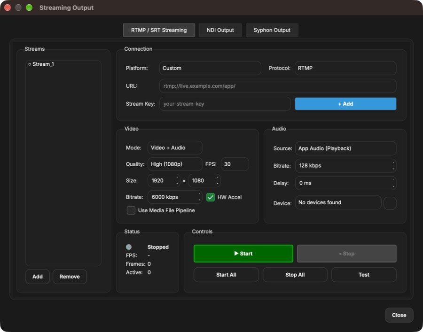Toggle the HW Accel checkbox
This screenshot has height=332, width=423.
(x=211, y=197)
